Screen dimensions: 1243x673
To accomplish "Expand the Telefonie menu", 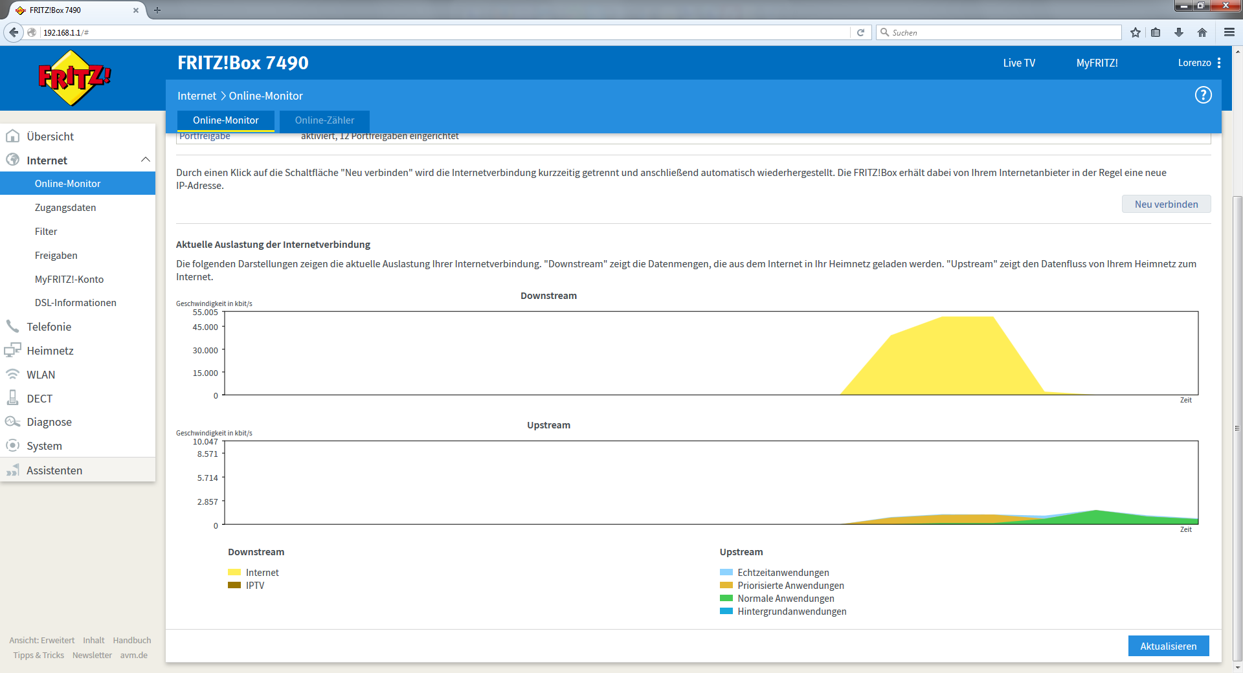I will pos(49,327).
